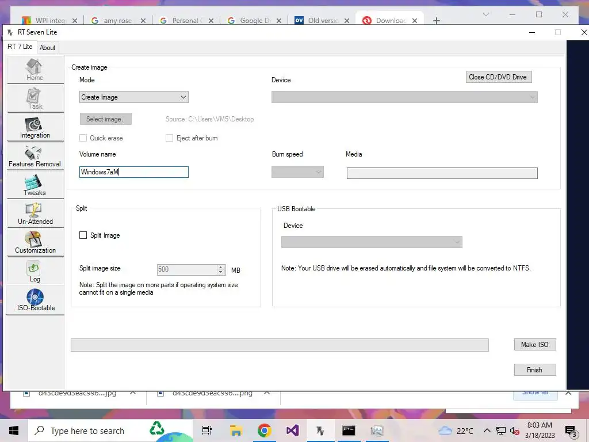Image resolution: width=589 pixels, height=442 pixels.
Task: Click the muted volume tray icon
Action: [514, 430]
